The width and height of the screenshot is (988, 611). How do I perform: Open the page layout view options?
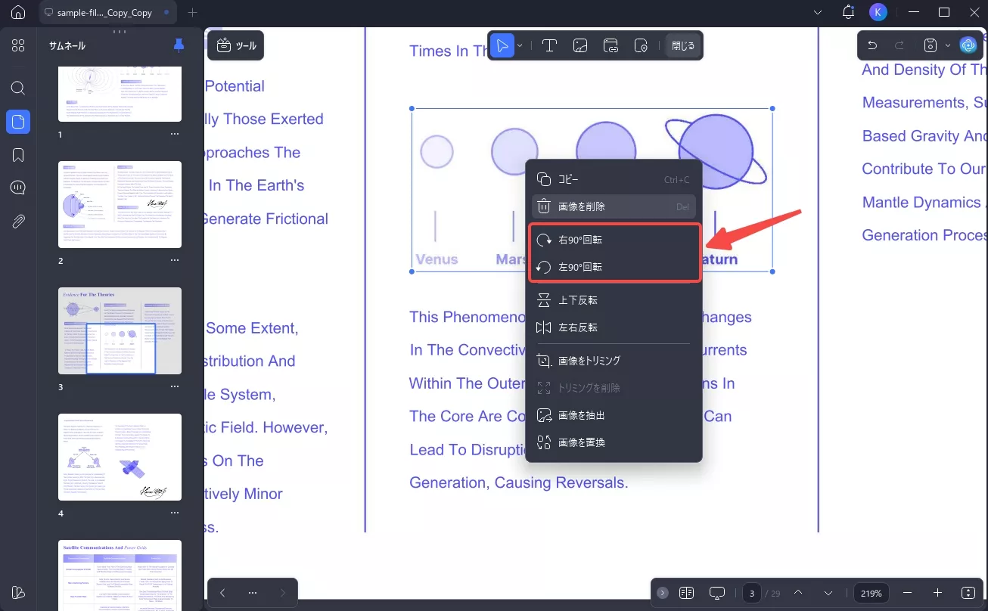[x=687, y=593]
